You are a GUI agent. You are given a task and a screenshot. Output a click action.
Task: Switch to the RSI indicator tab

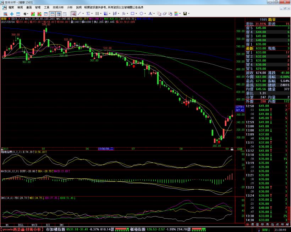(x=48, y=225)
